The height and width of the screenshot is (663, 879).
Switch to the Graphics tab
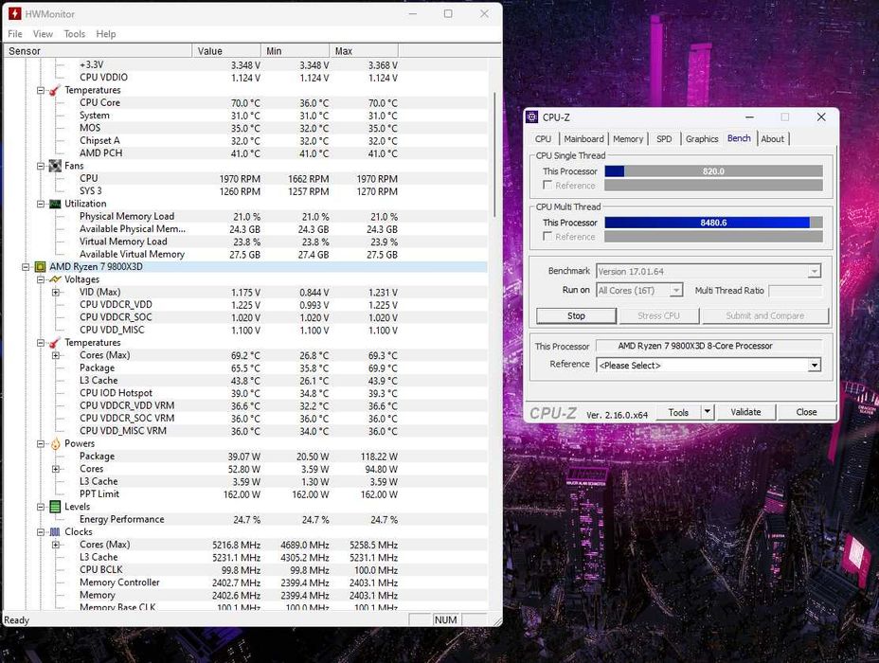[x=702, y=139]
